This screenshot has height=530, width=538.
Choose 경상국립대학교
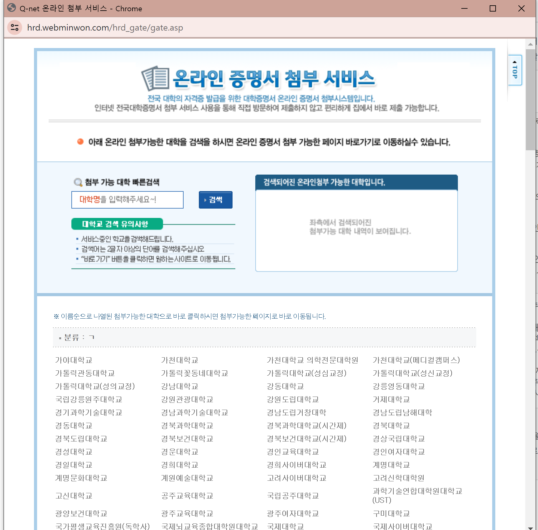[399, 439]
